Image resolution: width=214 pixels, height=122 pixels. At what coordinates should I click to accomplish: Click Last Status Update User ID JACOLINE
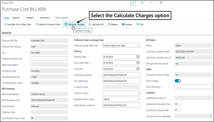click(193, 58)
